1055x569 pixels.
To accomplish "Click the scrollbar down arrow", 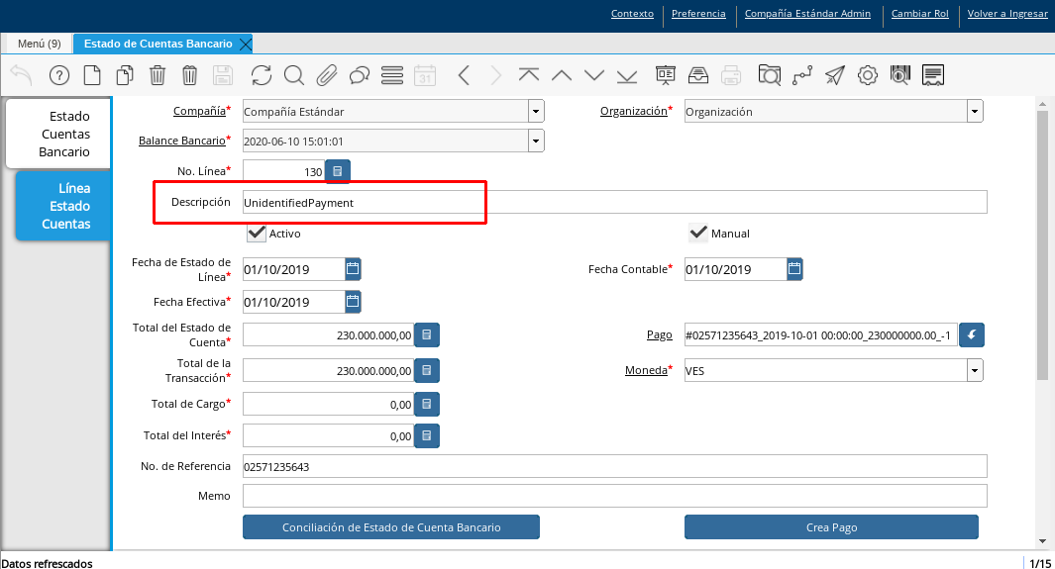I will [x=1042, y=541].
